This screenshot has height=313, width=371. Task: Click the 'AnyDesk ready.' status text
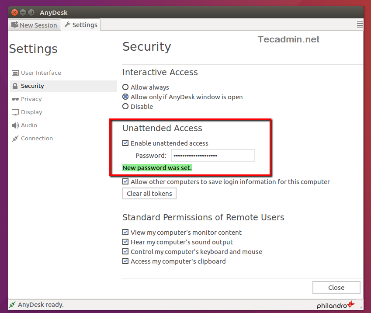(x=41, y=305)
